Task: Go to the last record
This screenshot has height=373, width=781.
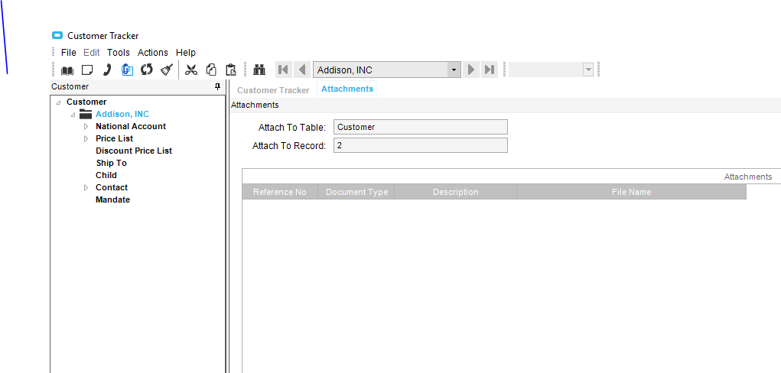Action: coord(490,70)
